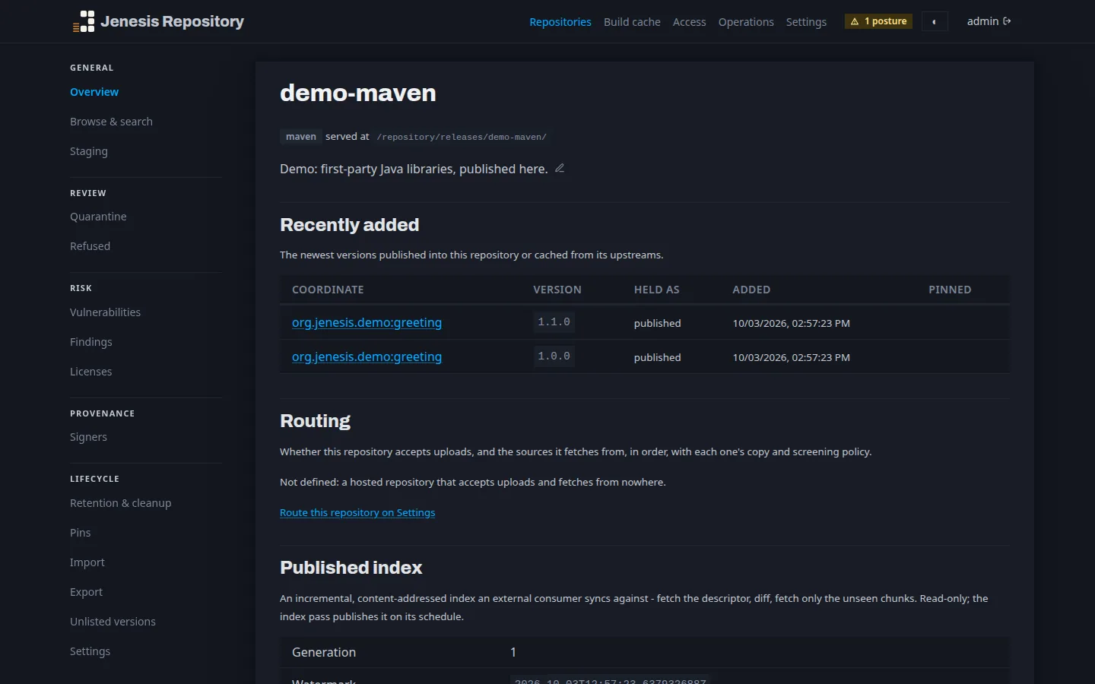
Task: Click the PINNED column header
Action: 950,290
